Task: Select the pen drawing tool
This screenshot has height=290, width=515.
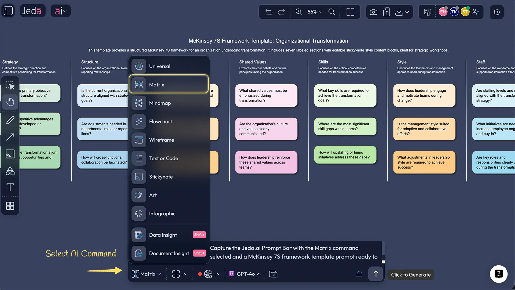Action: click(x=10, y=120)
